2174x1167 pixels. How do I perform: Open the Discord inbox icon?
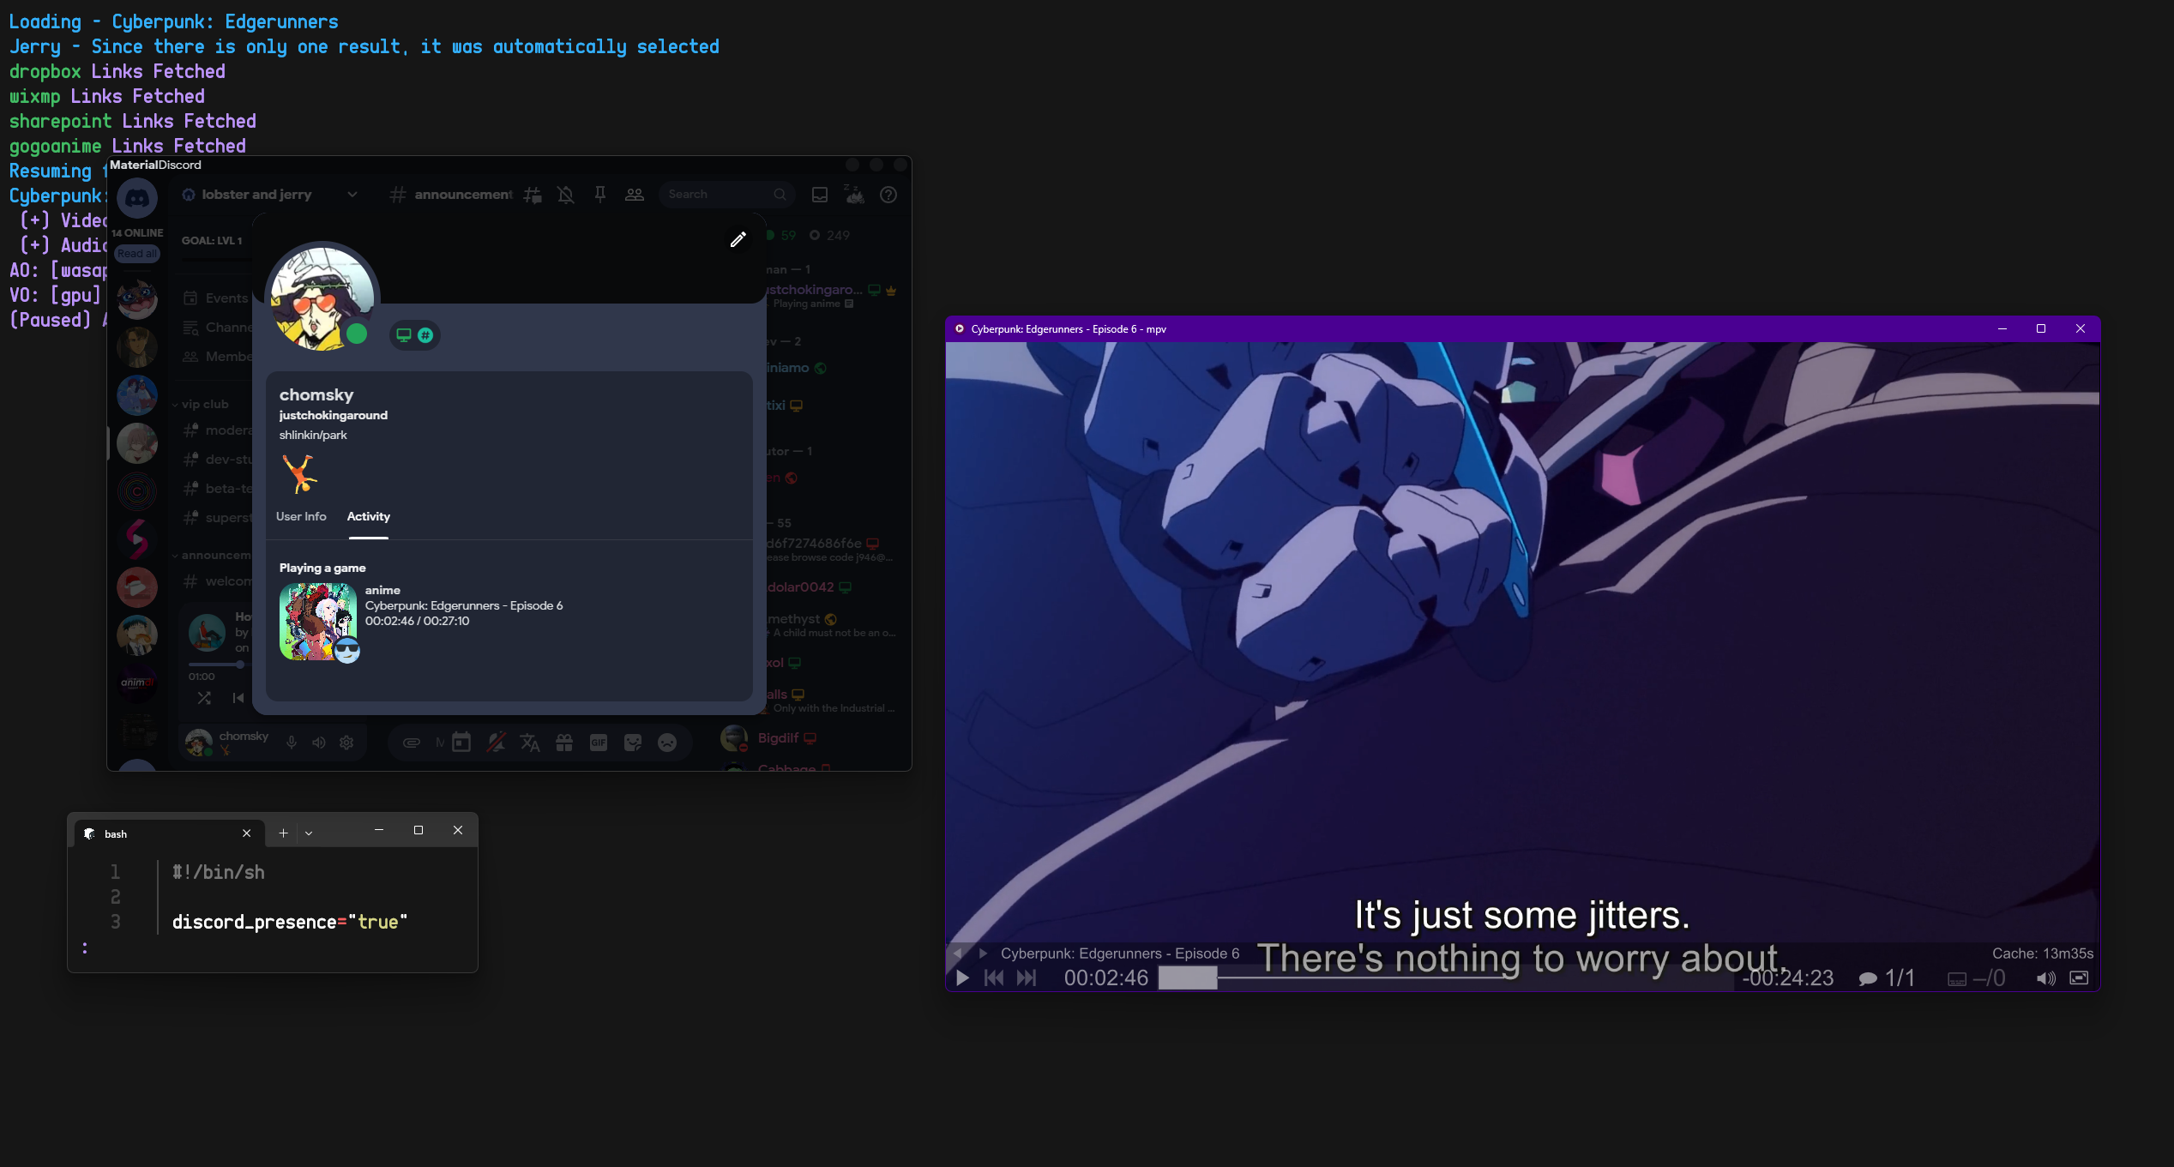pos(820,195)
